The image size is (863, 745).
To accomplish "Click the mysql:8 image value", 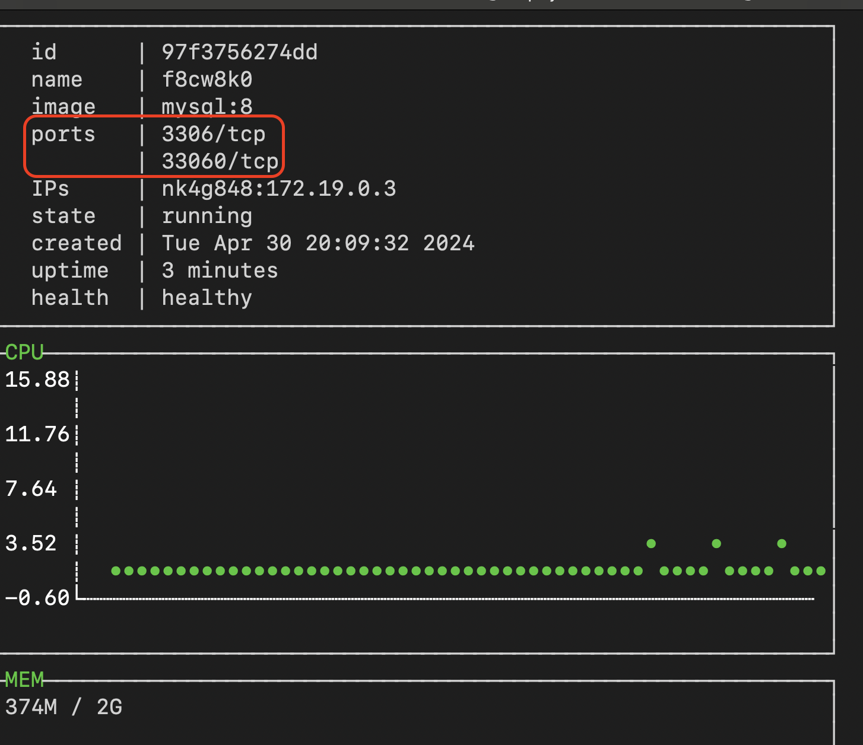I will tap(207, 107).
